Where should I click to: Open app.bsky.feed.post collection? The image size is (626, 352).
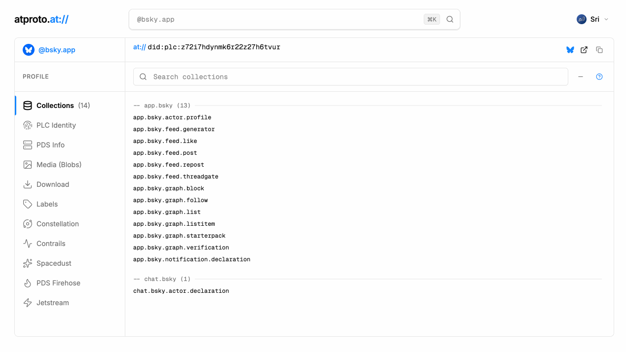pos(165,153)
